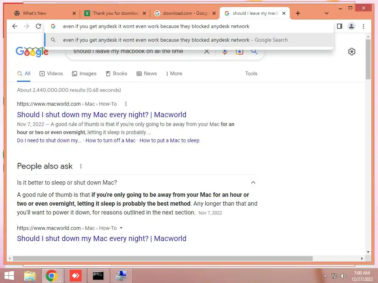Click into the address bar text
This screenshot has width=378, height=283.
(156, 26)
